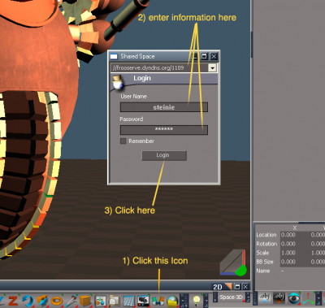The image size is (325, 308).
Task: Click the .obj import icon with blue arrow
Action: tap(265, 298)
